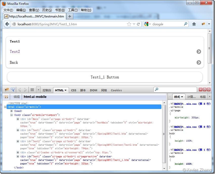Open the DOM tab in Firebug
Image resolution: width=215 pixels, height=174 pixels.
pyautogui.click(x=93, y=90)
